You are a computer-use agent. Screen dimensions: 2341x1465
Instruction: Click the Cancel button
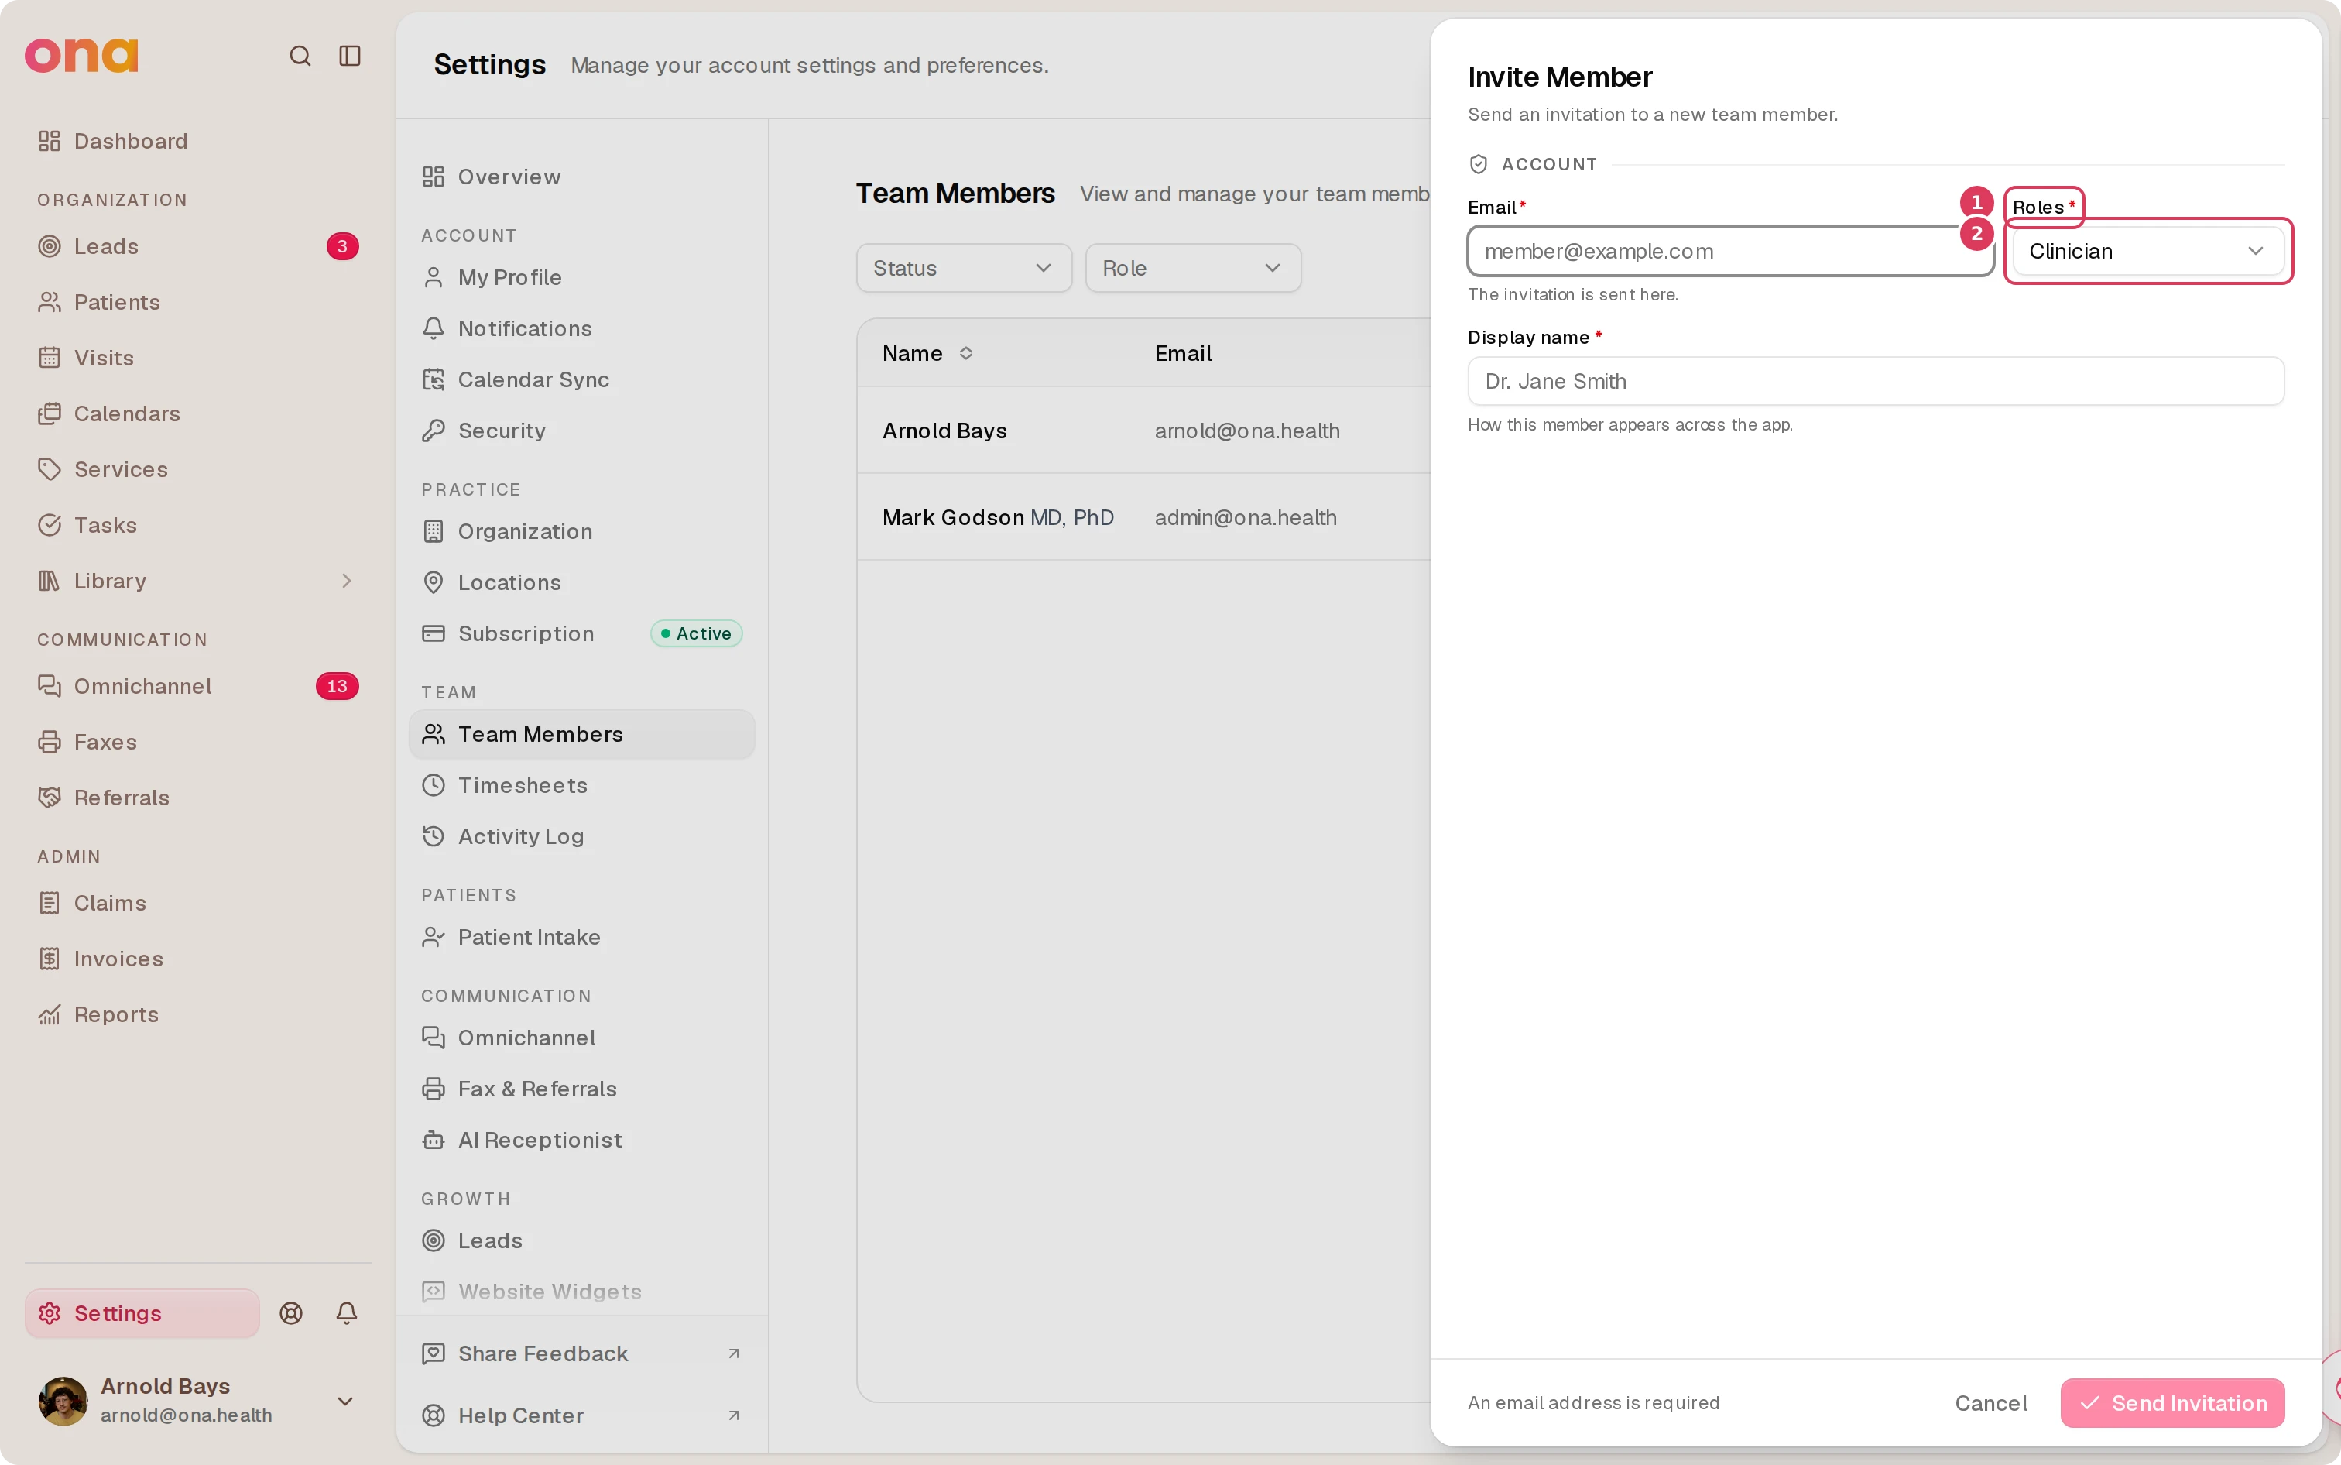pyautogui.click(x=1990, y=1403)
